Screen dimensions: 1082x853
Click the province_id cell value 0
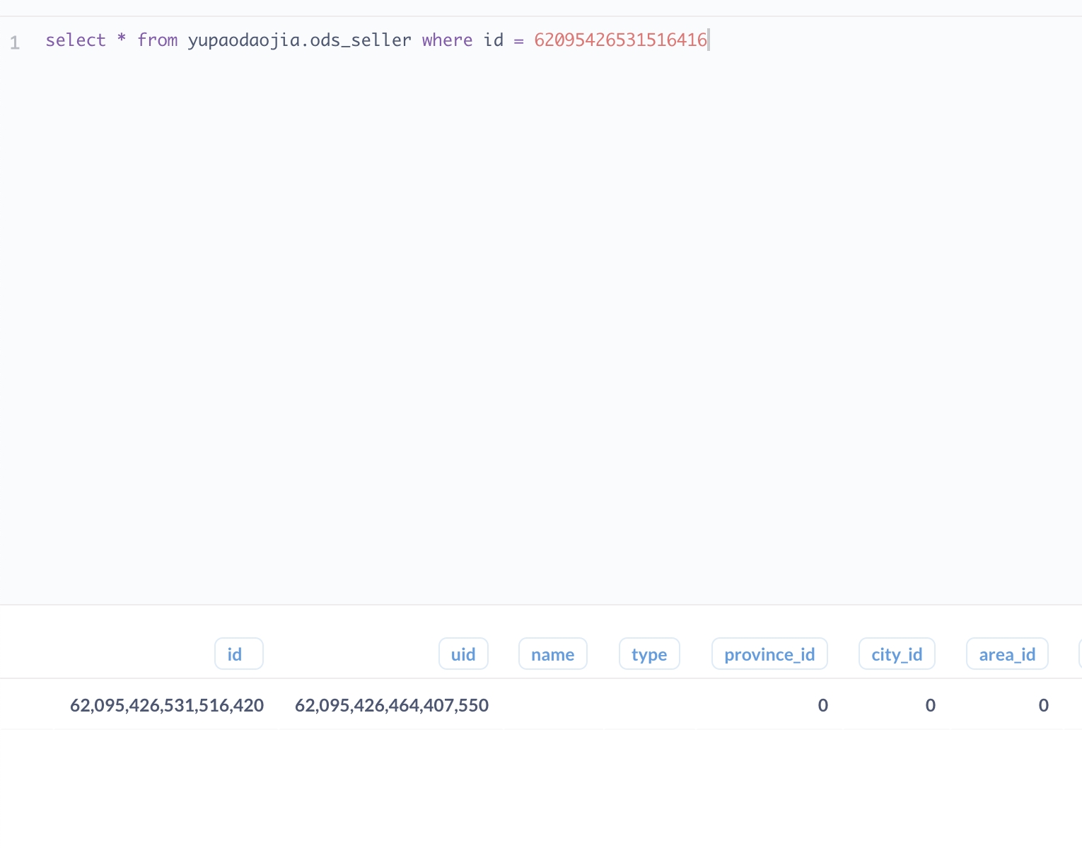(822, 705)
